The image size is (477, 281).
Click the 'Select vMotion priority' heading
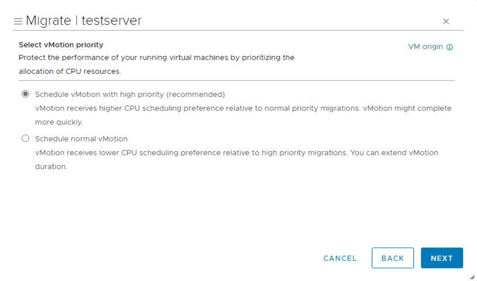[x=61, y=44]
